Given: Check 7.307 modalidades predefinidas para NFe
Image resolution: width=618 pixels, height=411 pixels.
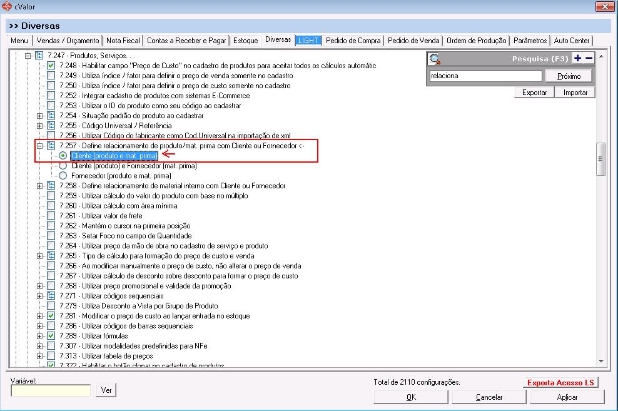Looking at the screenshot, I should [x=51, y=345].
